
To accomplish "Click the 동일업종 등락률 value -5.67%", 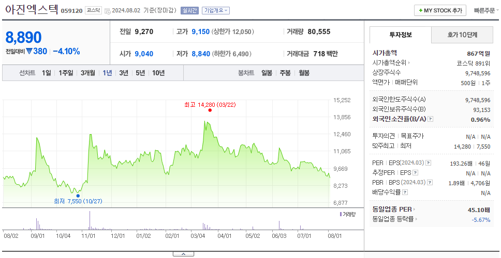I will (481, 220).
